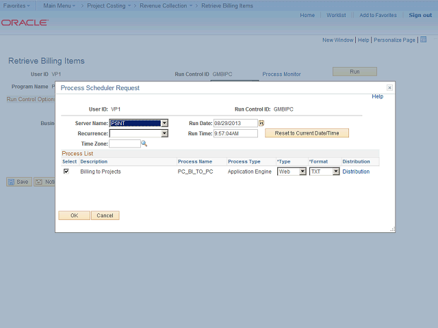Click the Time Zone lookup magnifier icon
This screenshot has height=328, width=438.
point(144,143)
